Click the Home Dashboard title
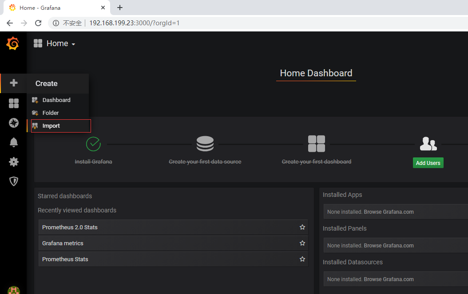Viewport: 468px width, 294px height. [x=316, y=73]
